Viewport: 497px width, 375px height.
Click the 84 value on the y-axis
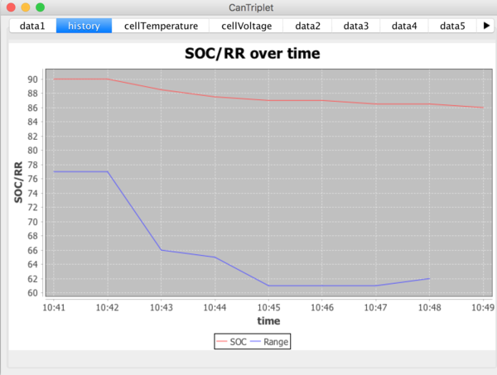coord(32,122)
